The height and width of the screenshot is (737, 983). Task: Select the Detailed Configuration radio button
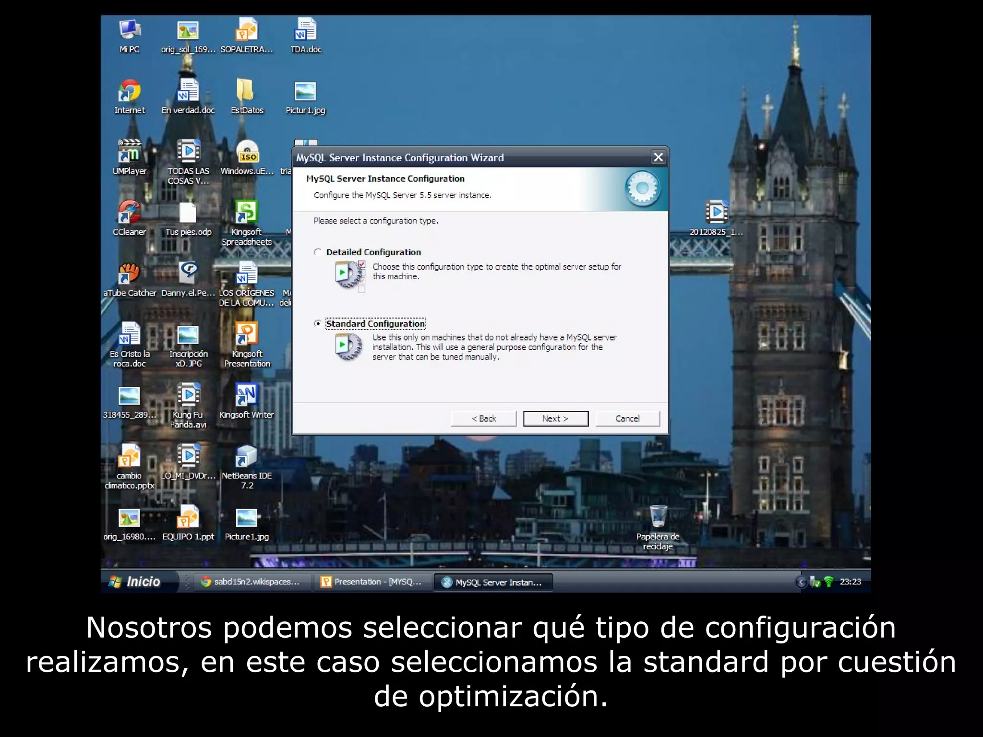click(x=317, y=252)
